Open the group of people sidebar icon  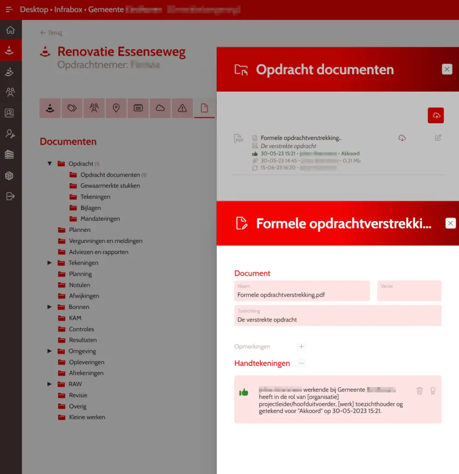coord(10,92)
